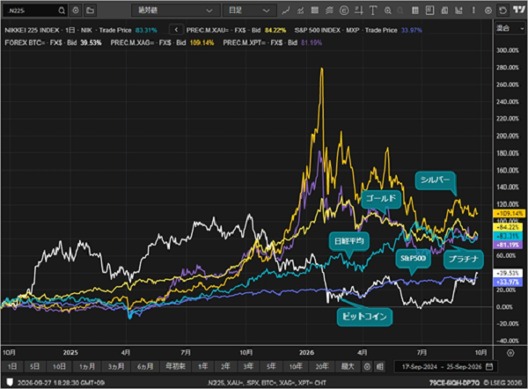Click the round target icon after 最大
Screen dimensions: 528x389
[367, 366]
